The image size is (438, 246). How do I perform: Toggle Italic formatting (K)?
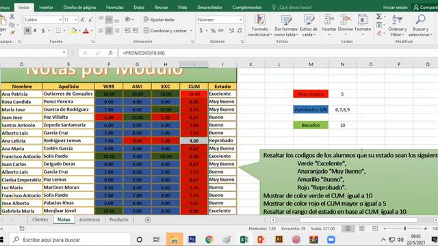[x=35, y=30]
